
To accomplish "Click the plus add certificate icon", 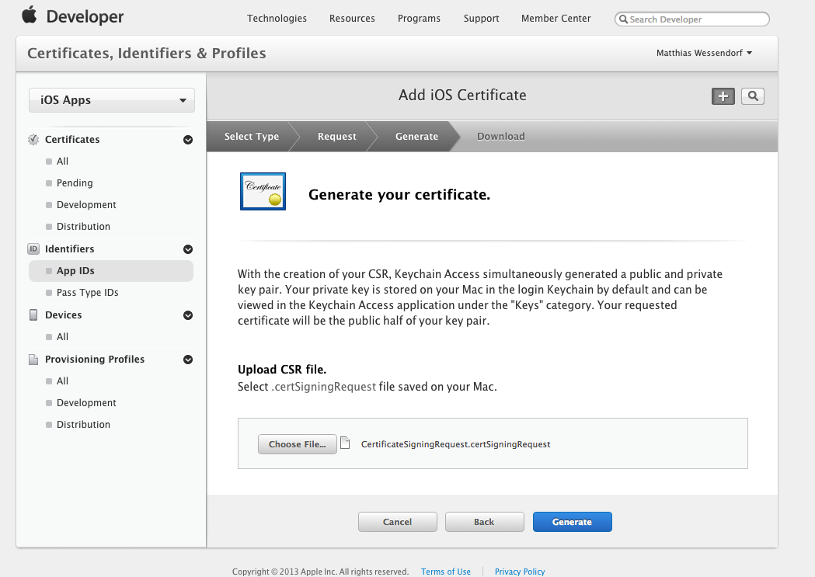I will [x=723, y=96].
